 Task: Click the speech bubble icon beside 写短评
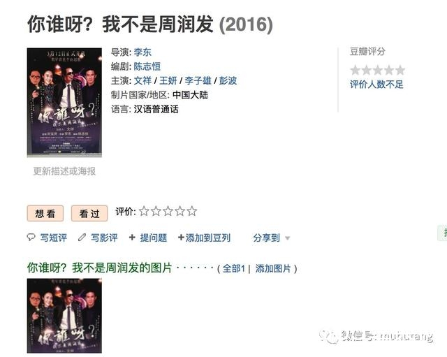point(31,238)
